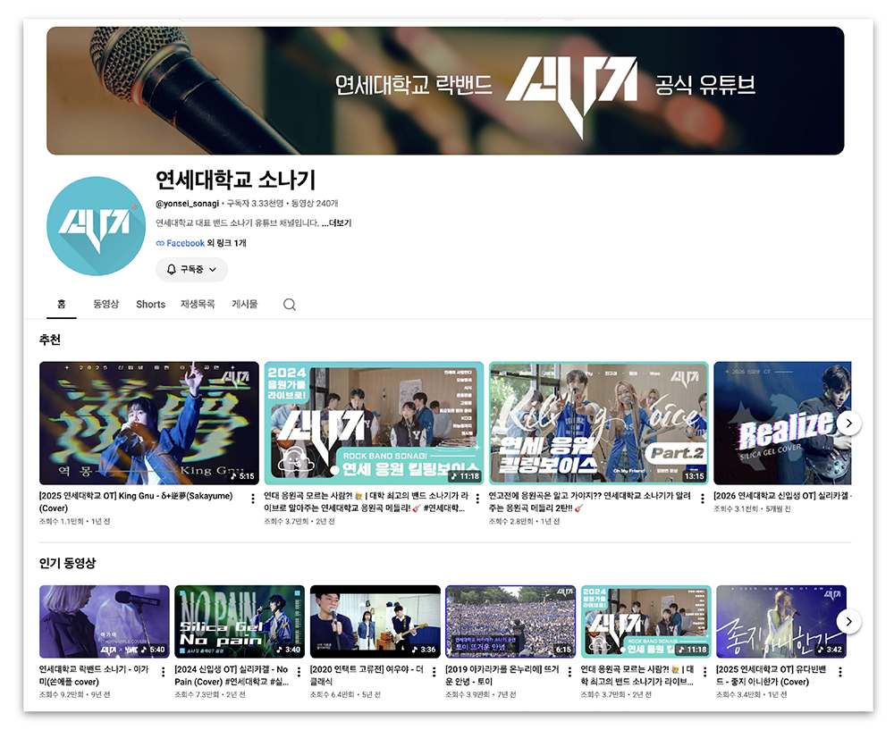The image size is (894, 730).
Task: Play the Realize Silica Gel cover thumbnail
Action: [782, 423]
